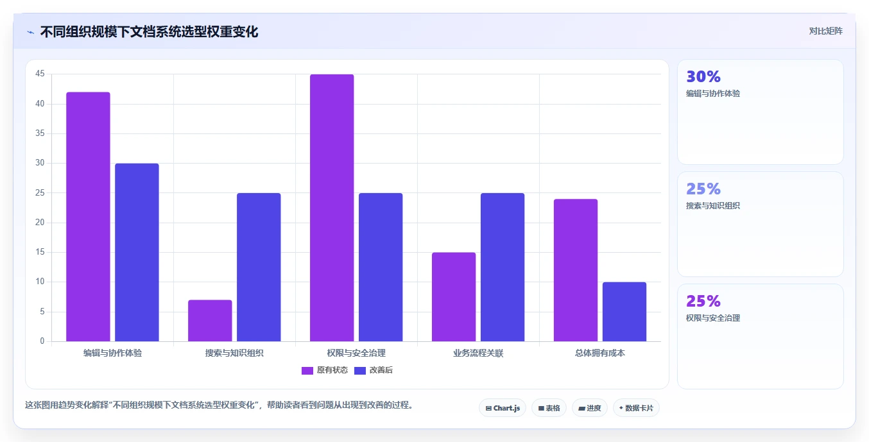This screenshot has width=869, height=442.
Task: Click the lightning icon beside the title
Action: click(30, 32)
